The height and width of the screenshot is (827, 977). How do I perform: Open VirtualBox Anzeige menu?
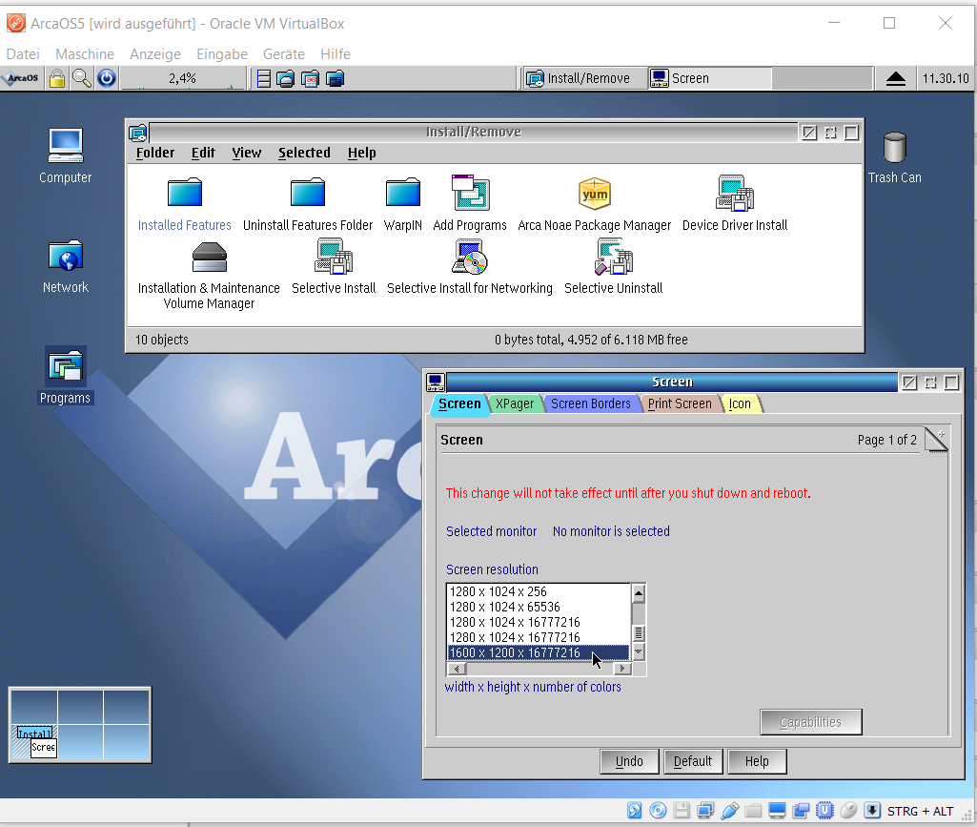coord(155,54)
